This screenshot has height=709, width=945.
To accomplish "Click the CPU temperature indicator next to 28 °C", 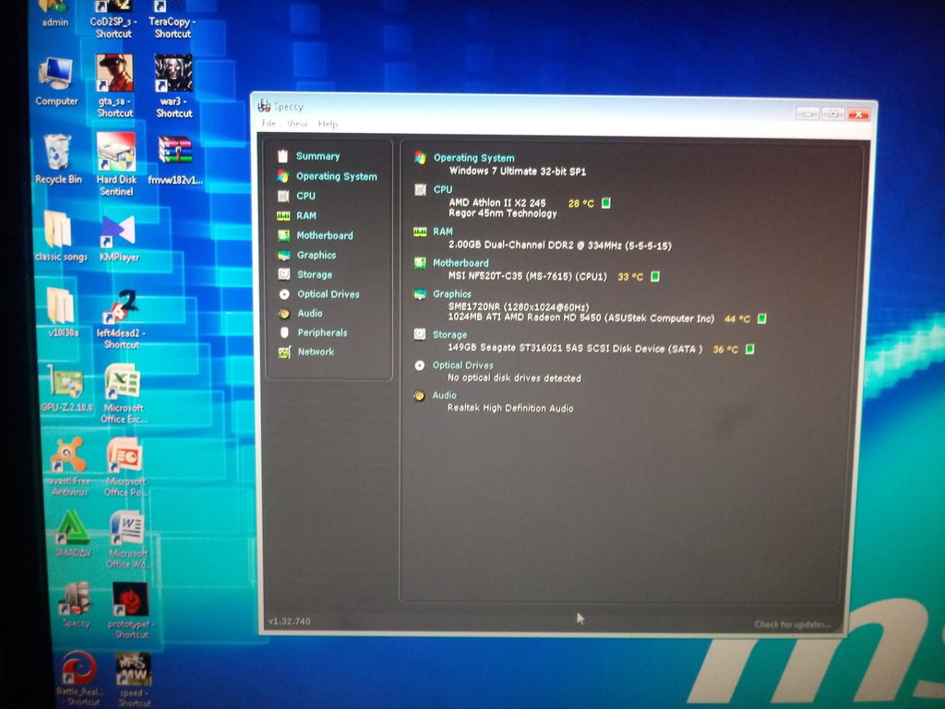I will point(606,203).
